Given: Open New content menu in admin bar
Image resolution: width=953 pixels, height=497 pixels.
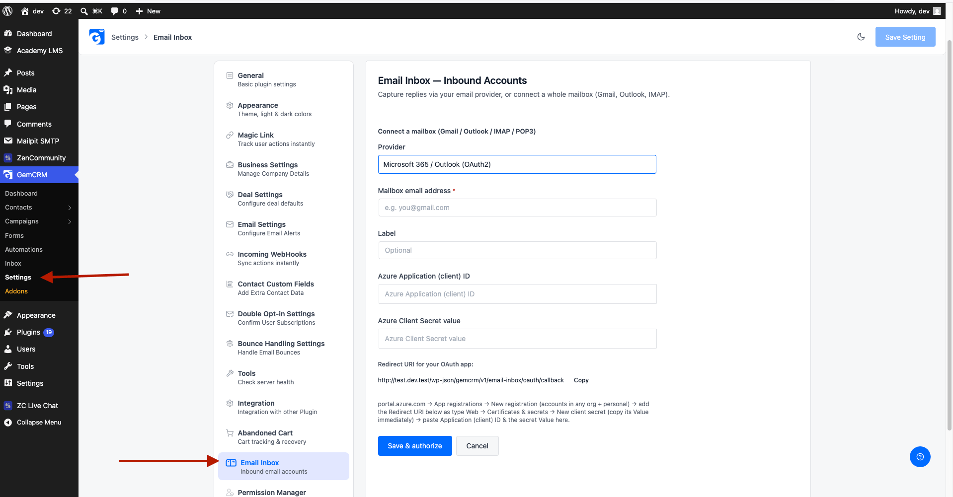Looking at the screenshot, I should pyautogui.click(x=148, y=11).
